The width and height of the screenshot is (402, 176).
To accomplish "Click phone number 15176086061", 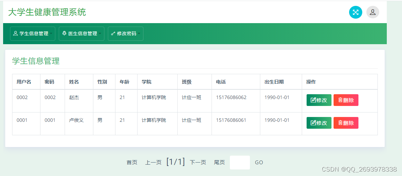I will pyautogui.click(x=231, y=120).
